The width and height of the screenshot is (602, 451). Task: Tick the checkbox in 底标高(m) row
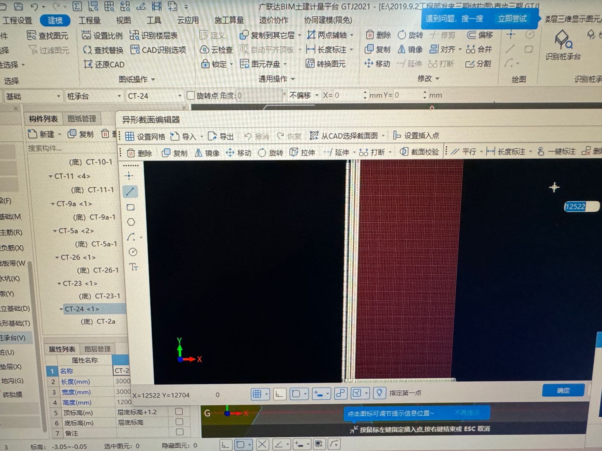(x=179, y=422)
